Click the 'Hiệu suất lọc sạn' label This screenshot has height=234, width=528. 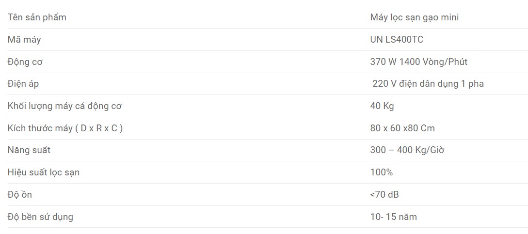[44, 172]
